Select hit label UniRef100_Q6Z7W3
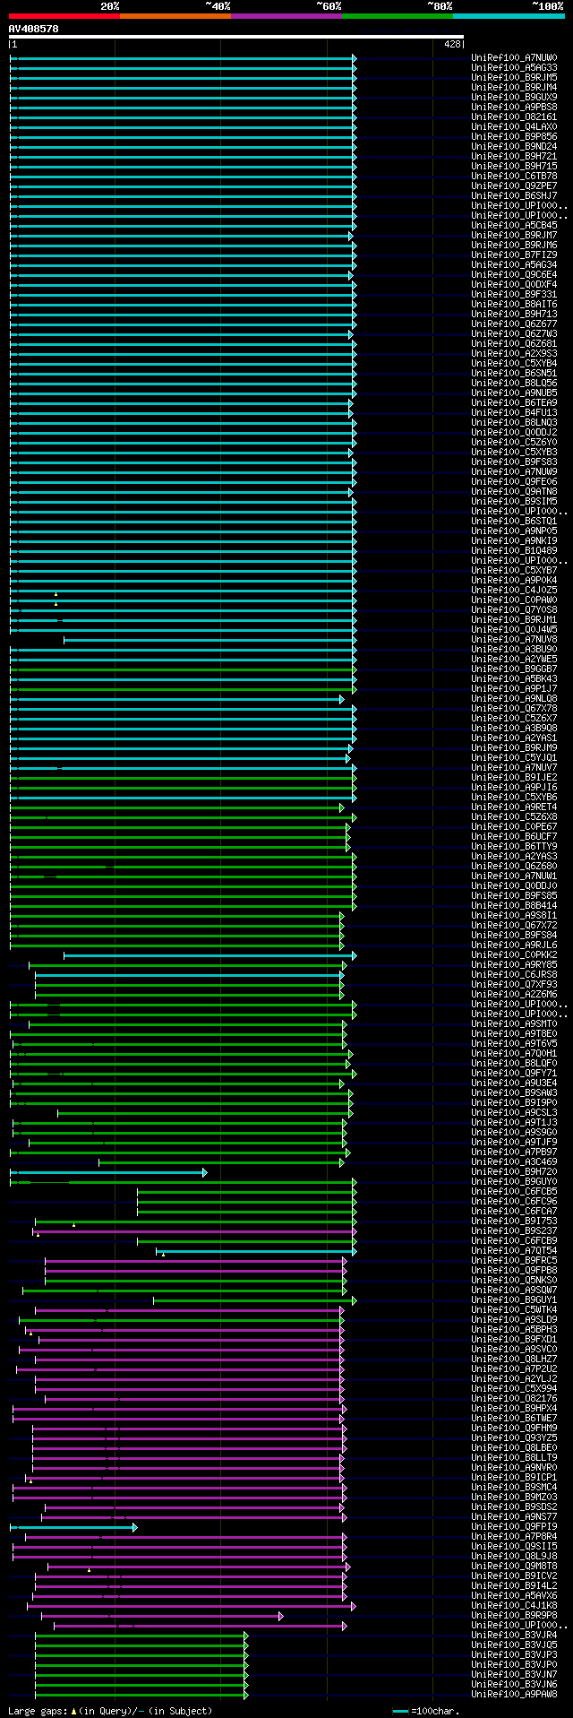573x1718 pixels. click(x=514, y=333)
